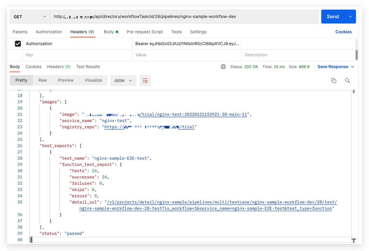Open search in response body
The height and width of the screenshot is (251, 369).
click(x=347, y=81)
